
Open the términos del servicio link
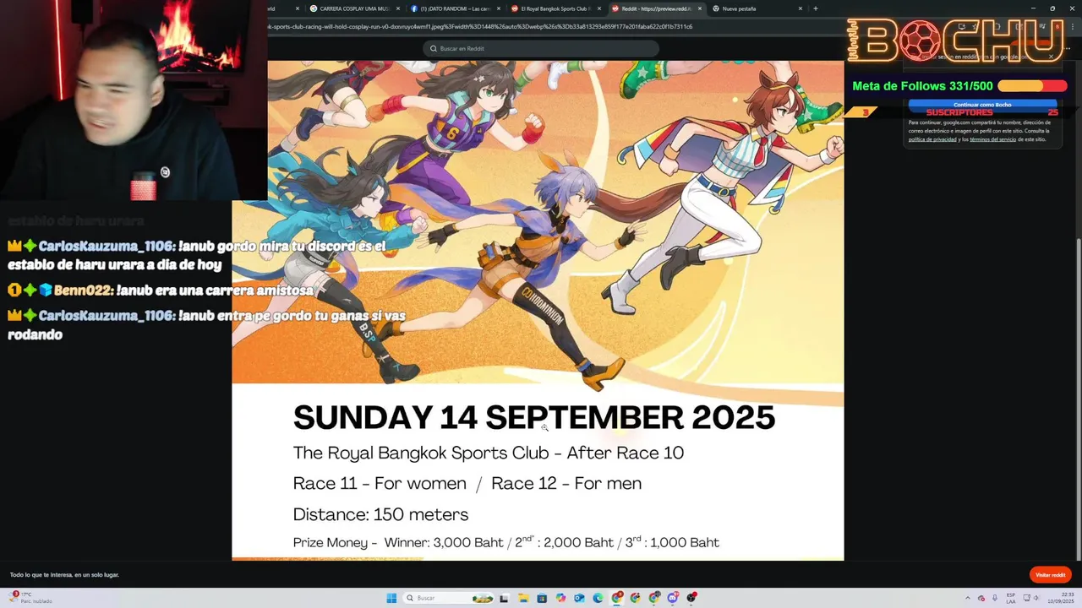992,139
